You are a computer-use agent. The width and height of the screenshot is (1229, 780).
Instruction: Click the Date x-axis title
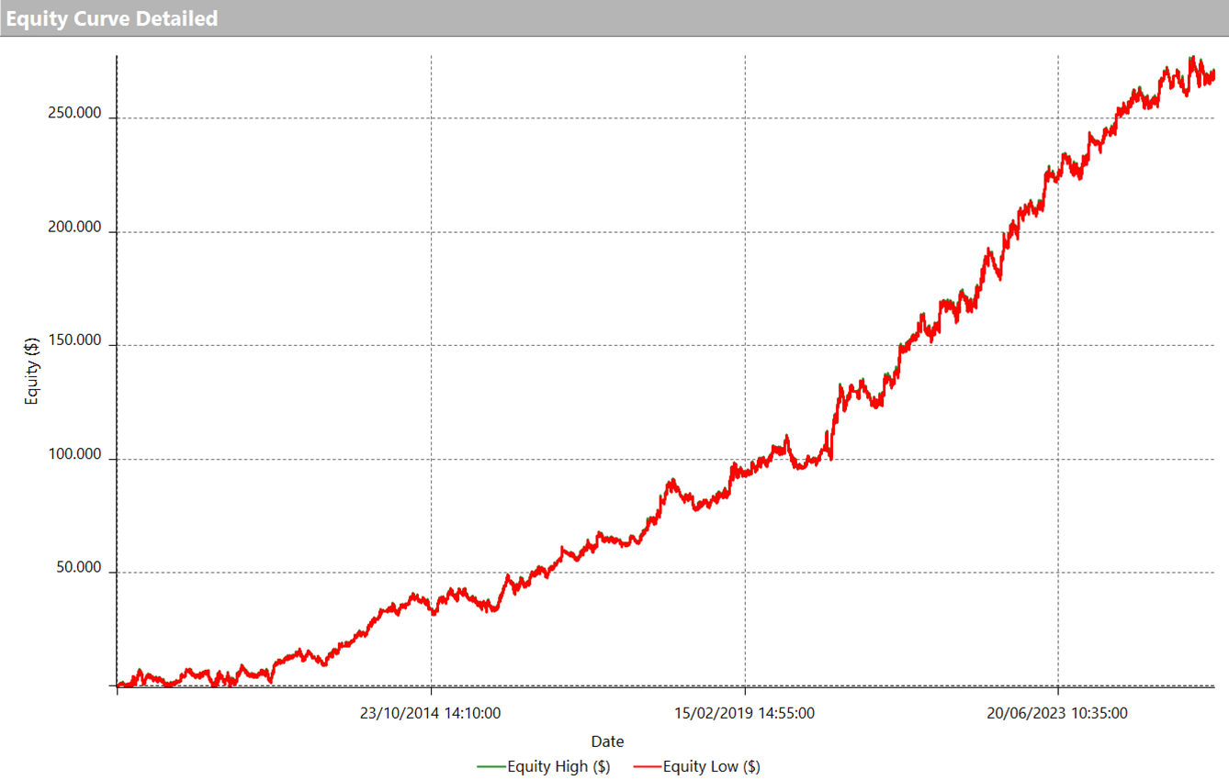[607, 741]
